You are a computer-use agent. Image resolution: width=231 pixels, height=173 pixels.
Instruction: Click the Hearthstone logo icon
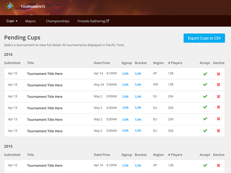10,6
